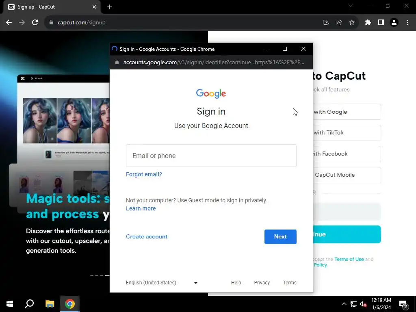The width and height of the screenshot is (416, 312).
Task: Open the notification center icon
Action: (x=403, y=304)
